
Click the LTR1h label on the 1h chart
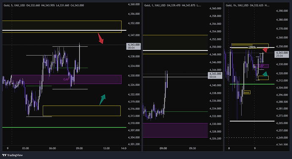tap(252, 48)
